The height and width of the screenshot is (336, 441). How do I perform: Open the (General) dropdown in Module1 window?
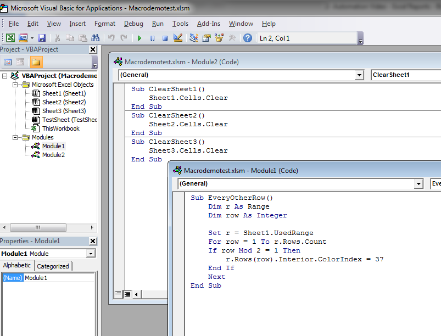pos(418,183)
